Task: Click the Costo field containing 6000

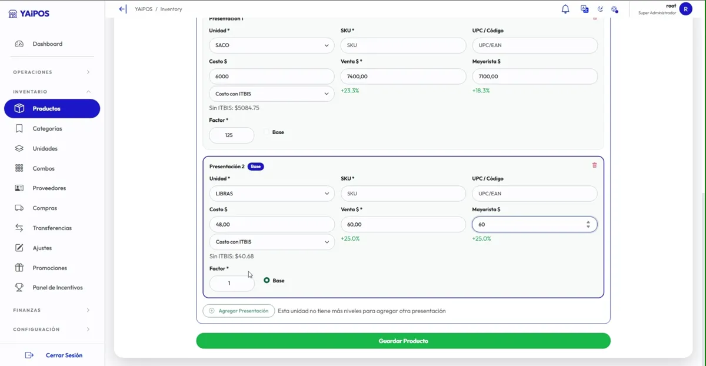Action: [272, 76]
